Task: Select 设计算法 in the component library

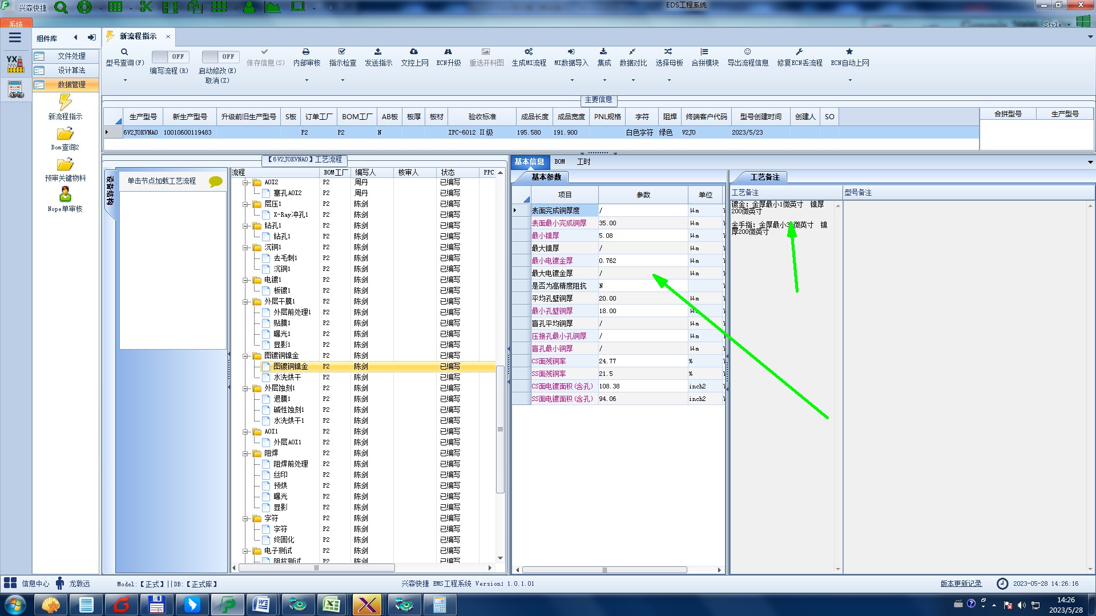Action: [71, 70]
